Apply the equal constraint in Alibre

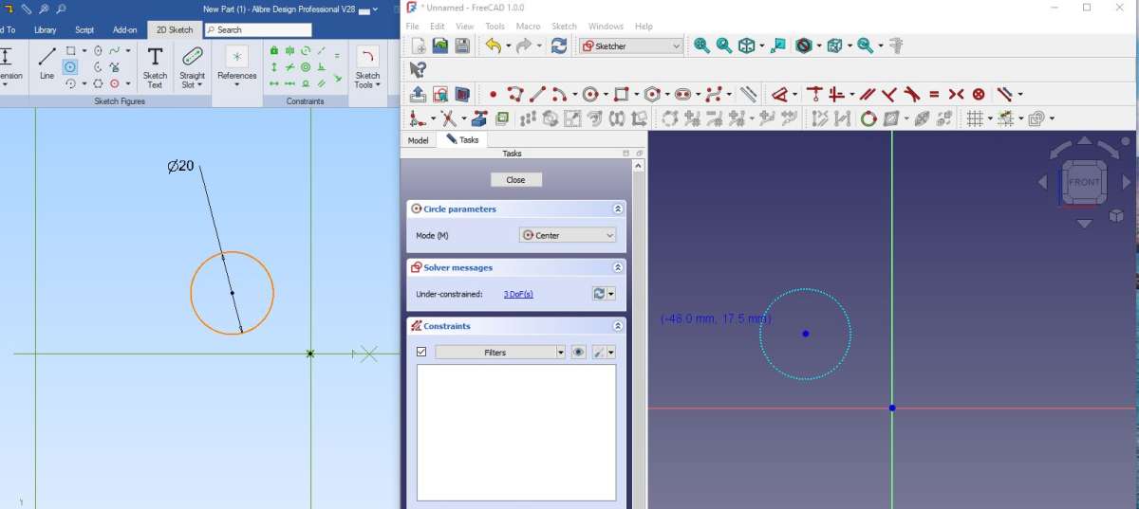(x=337, y=55)
